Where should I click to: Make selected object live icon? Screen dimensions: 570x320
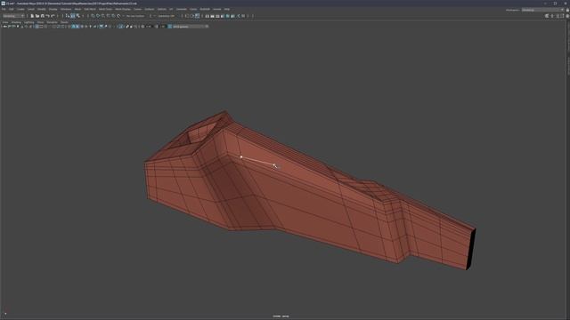118,16
